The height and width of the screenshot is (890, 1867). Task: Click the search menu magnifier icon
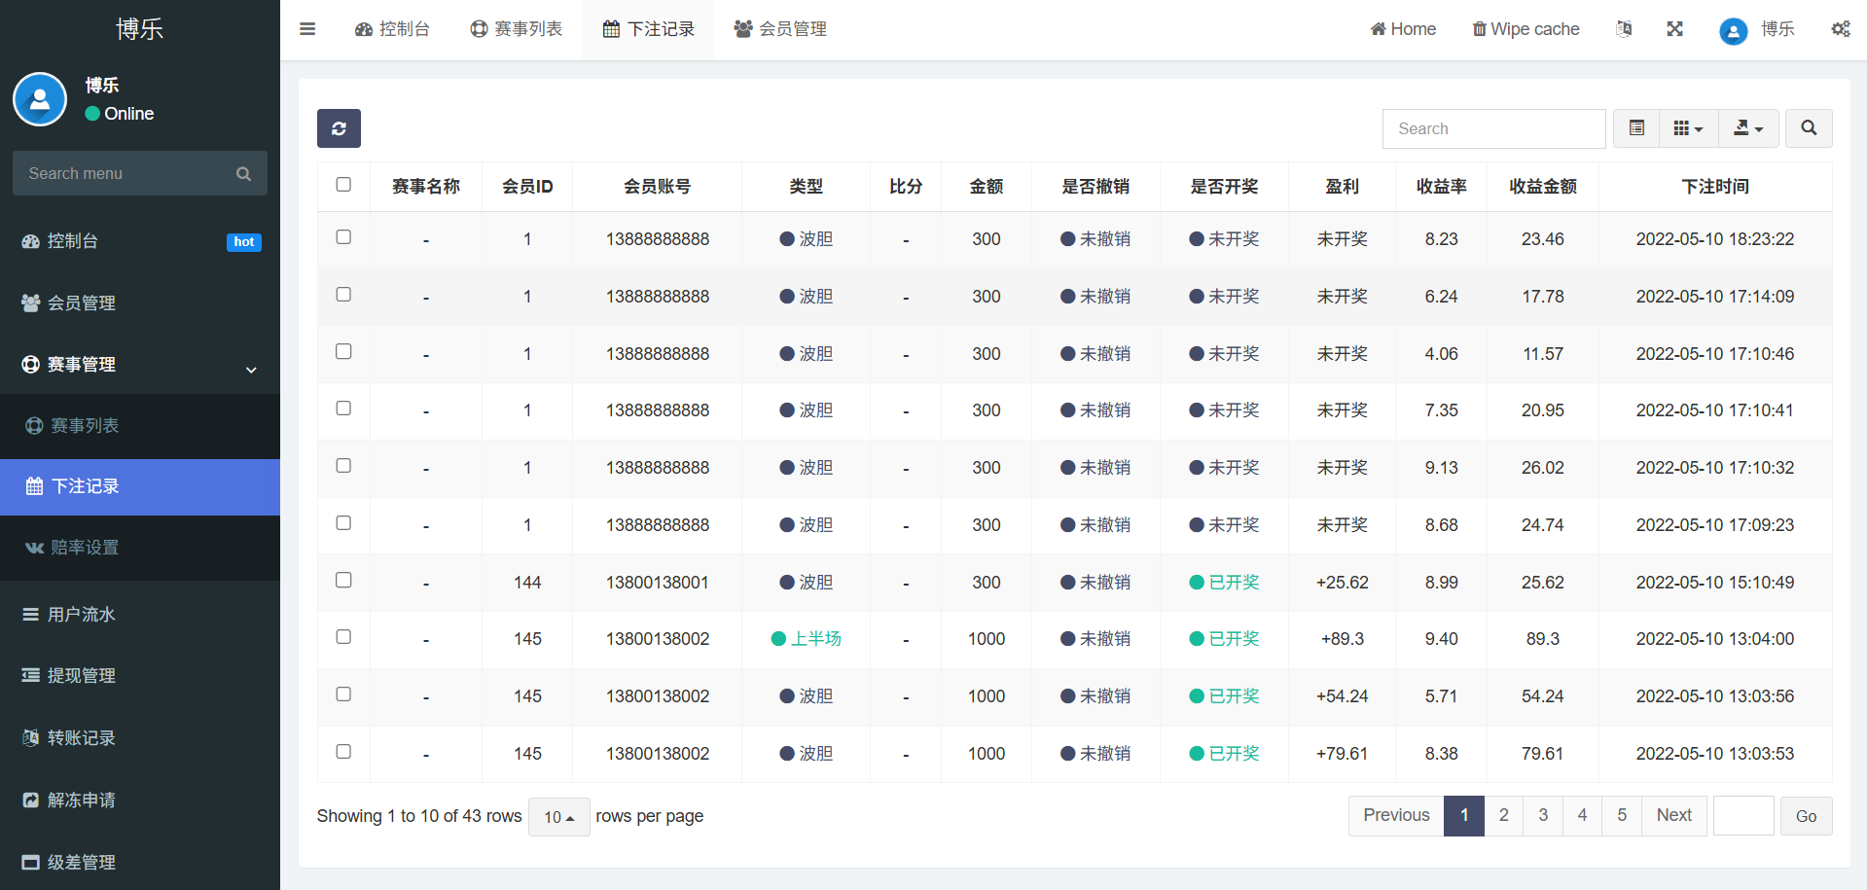coord(243,174)
